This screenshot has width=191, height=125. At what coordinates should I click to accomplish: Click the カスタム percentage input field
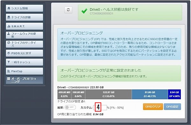[100, 108]
